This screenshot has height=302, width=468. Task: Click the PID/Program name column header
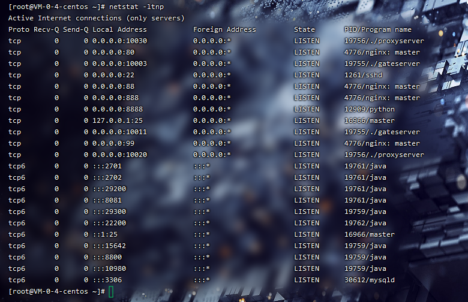(377, 29)
